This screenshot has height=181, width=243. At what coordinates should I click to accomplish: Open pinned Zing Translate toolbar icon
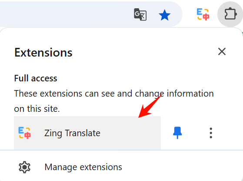tap(203, 14)
